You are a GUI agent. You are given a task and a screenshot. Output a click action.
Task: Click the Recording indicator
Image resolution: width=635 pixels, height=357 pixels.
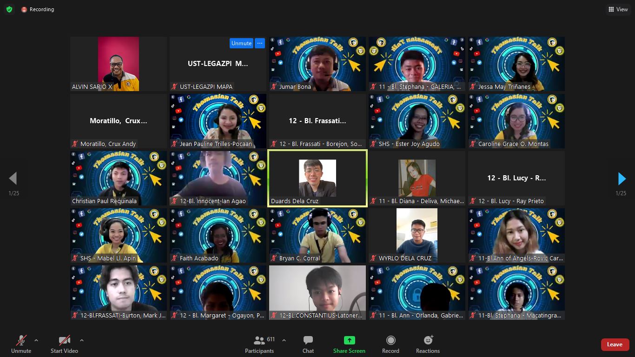pyautogui.click(x=38, y=9)
